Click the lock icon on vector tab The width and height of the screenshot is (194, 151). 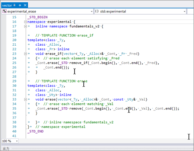tap(14, 5)
